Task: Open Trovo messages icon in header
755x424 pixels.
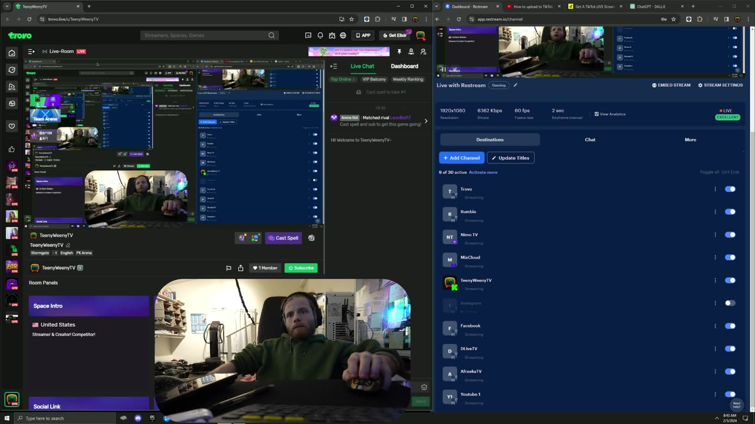Action: point(308,35)
